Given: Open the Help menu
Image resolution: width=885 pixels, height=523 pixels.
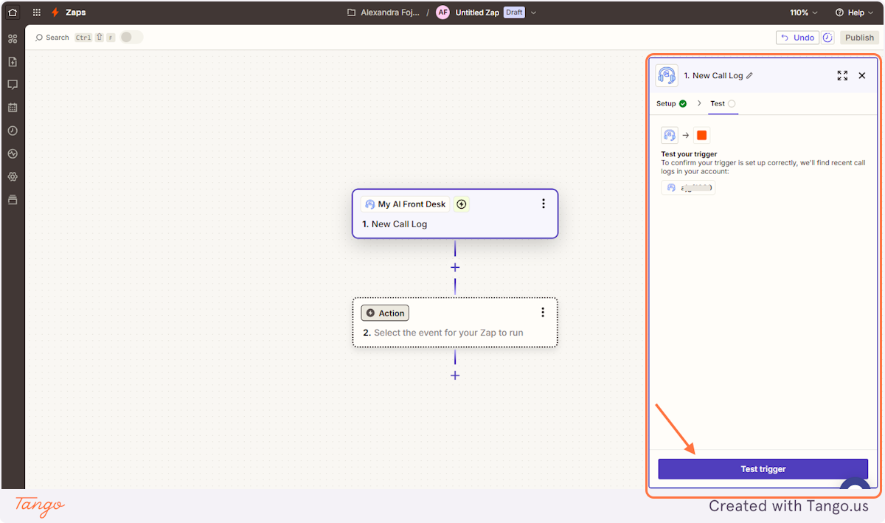Looking at the screenshot, I should point(854,13).
